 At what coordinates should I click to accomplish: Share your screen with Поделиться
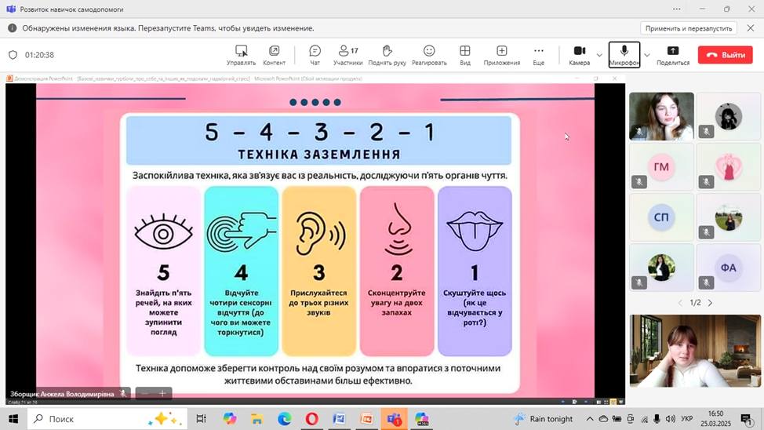(x=672, y=55)
